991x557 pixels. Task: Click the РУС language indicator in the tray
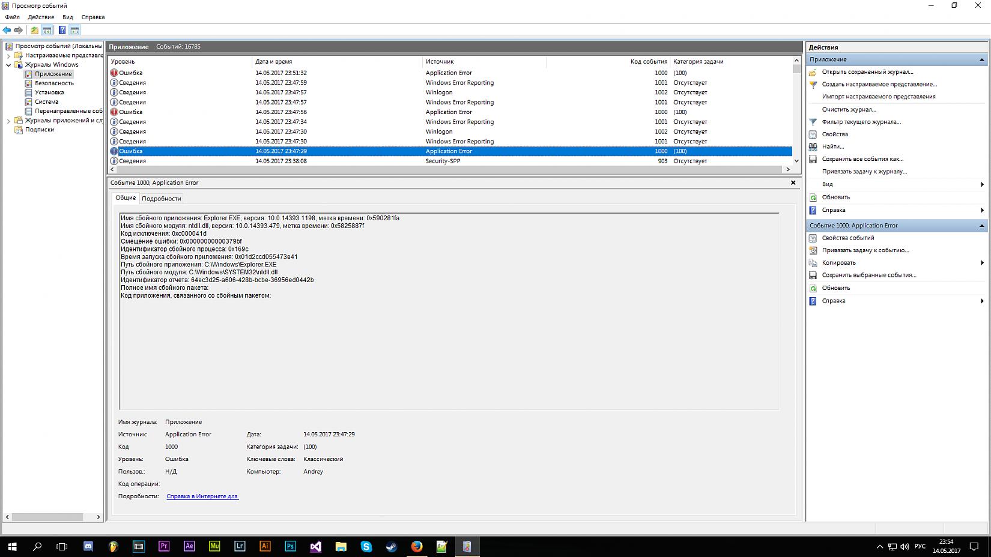click(x=920, y=546)
